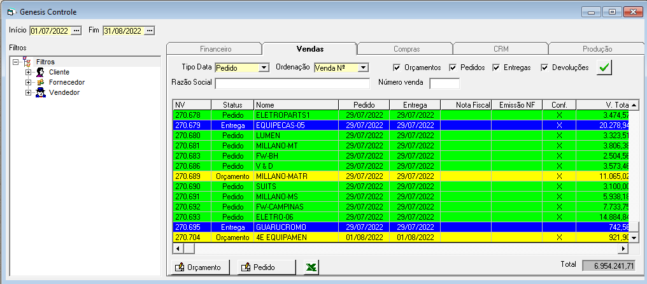Click the Fim date field 31/08/2022
Screen dimensions: 647x284
click(x=123, y=31)
